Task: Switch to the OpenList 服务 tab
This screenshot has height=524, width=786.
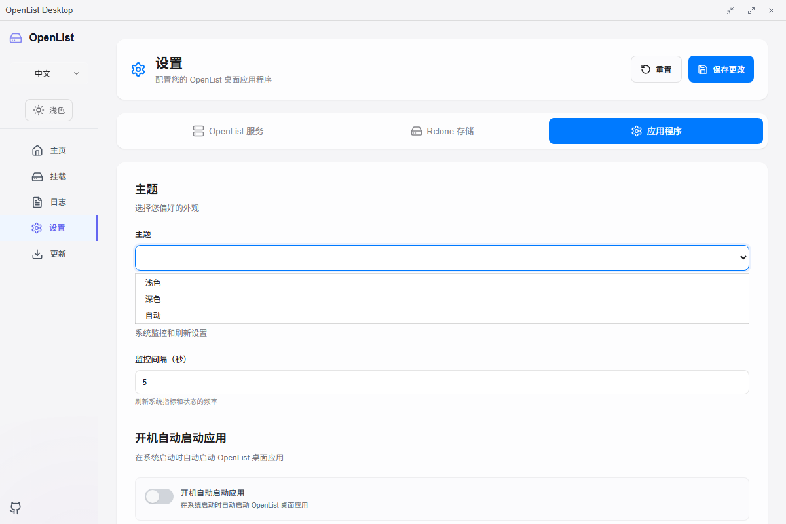Action: click(228, 131)
